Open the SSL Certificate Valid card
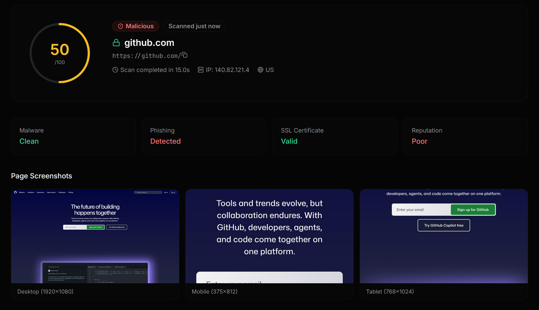 click(335, 136)
